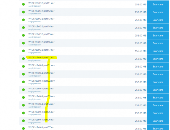The width and height of the screenshot is (170, 130).
Task: Click easybytez.com host under W10EntSet32.part17.rar
Action: (x=35, y=53)
